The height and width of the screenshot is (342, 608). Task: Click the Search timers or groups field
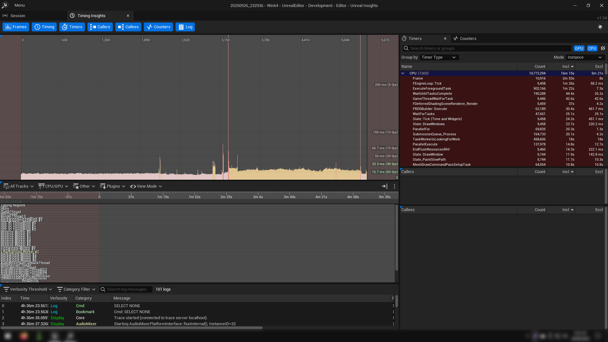tap(486, 48)
